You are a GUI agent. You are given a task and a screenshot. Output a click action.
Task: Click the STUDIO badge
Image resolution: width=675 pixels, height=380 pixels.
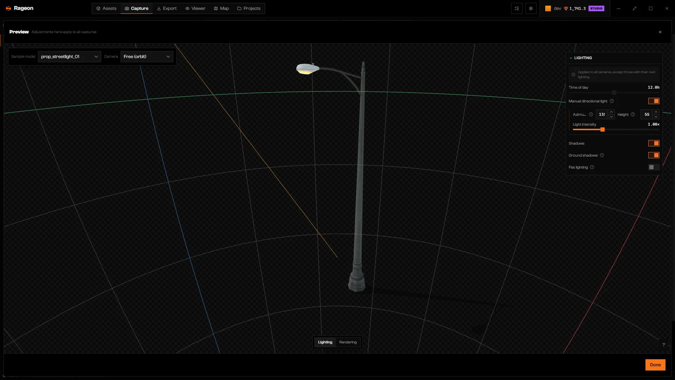pos(596,8)
